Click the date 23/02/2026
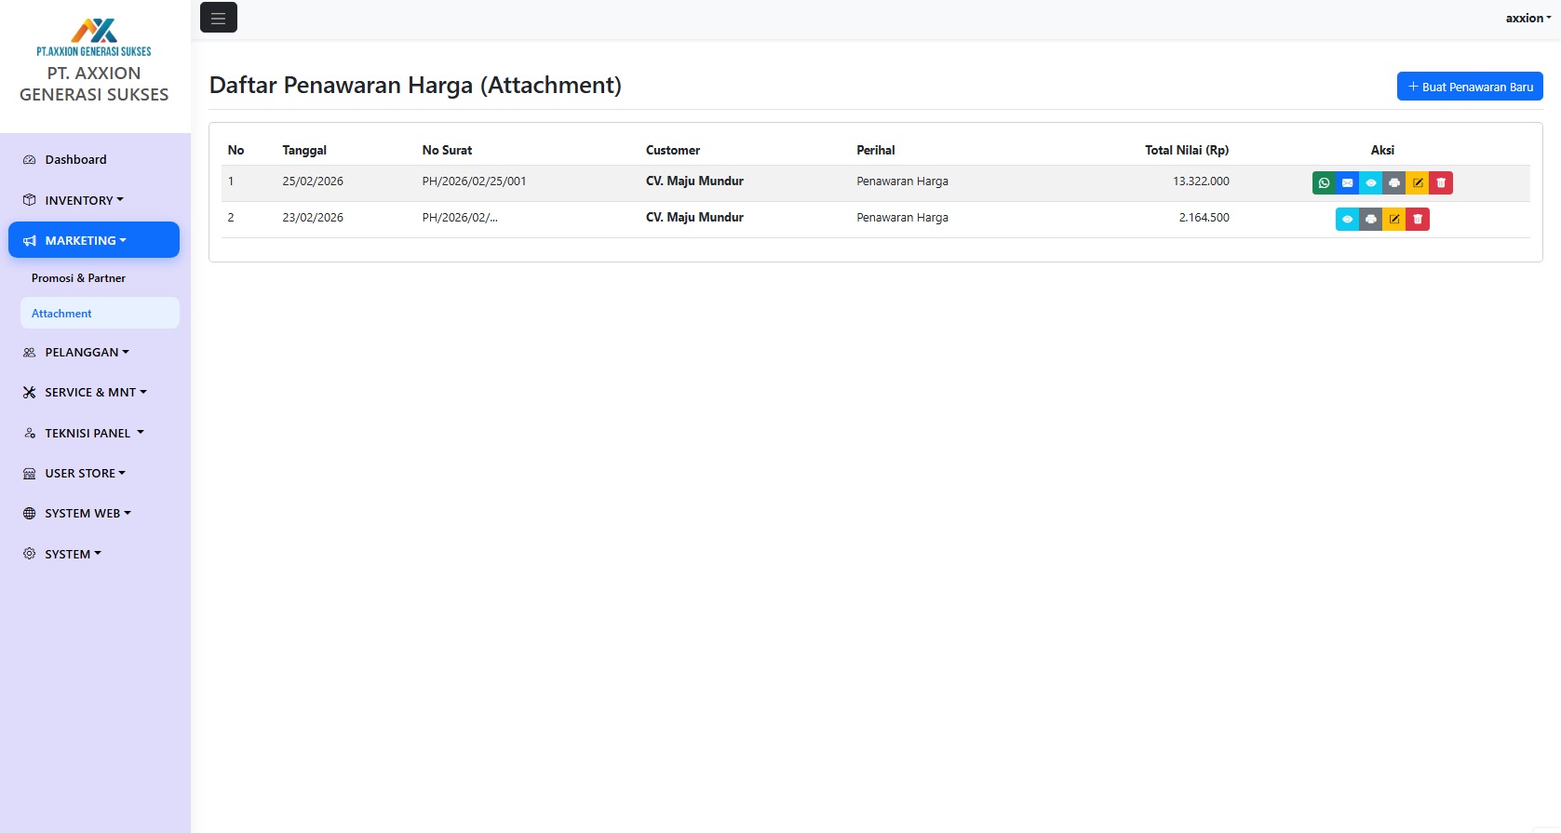 tap(313, 218)
